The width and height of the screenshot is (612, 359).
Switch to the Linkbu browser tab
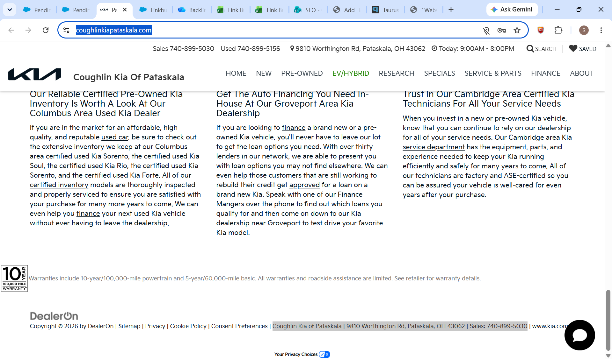point(153,10)
